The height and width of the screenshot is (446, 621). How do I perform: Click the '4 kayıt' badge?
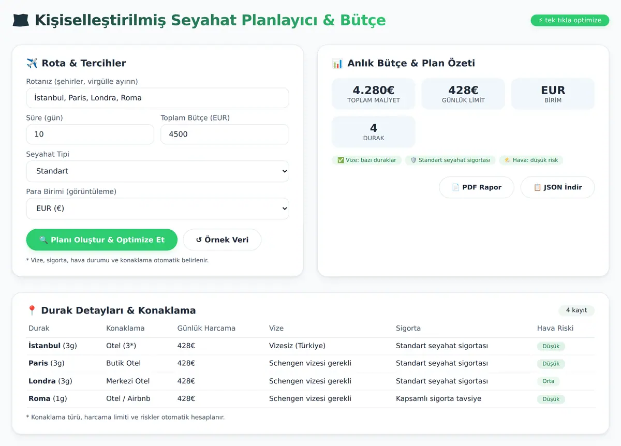coord(576,310)
